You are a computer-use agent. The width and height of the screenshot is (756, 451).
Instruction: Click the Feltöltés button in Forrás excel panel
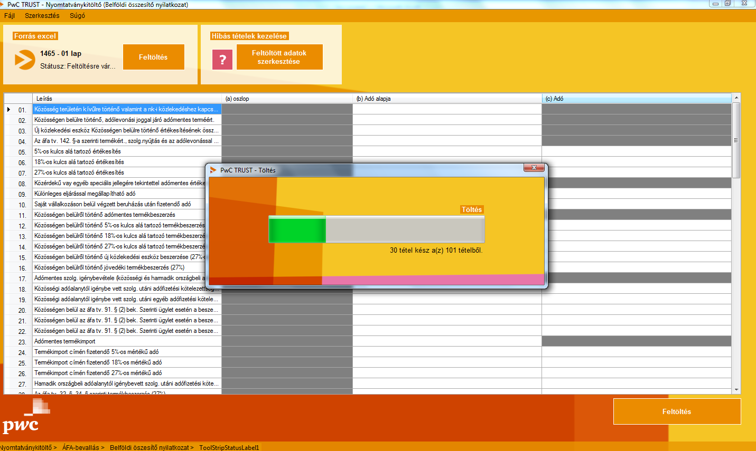[x=153, y=57]
